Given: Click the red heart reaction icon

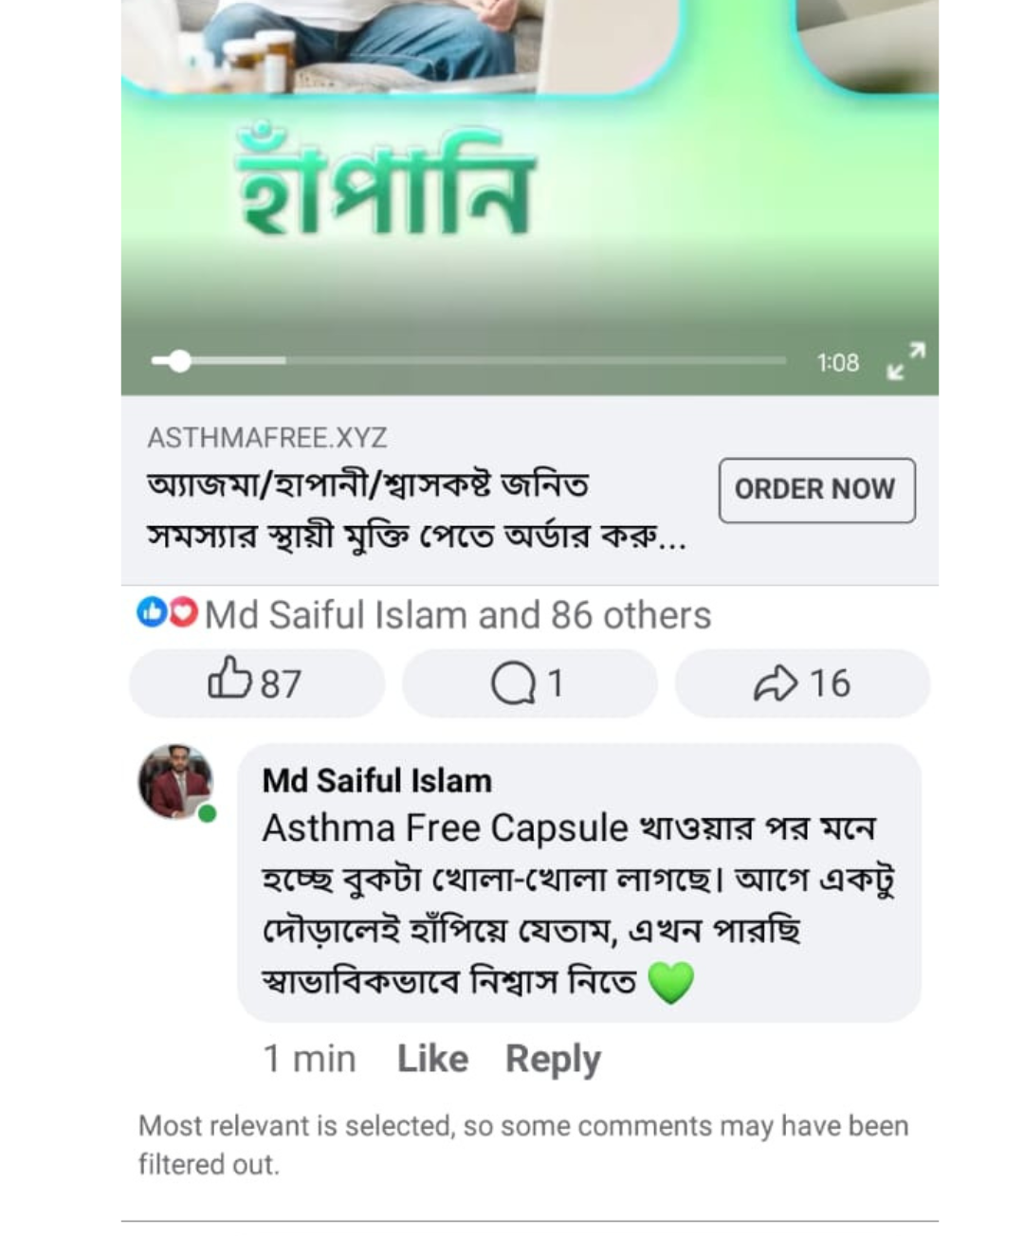Looking at the screenshot, I should (182, 612).
